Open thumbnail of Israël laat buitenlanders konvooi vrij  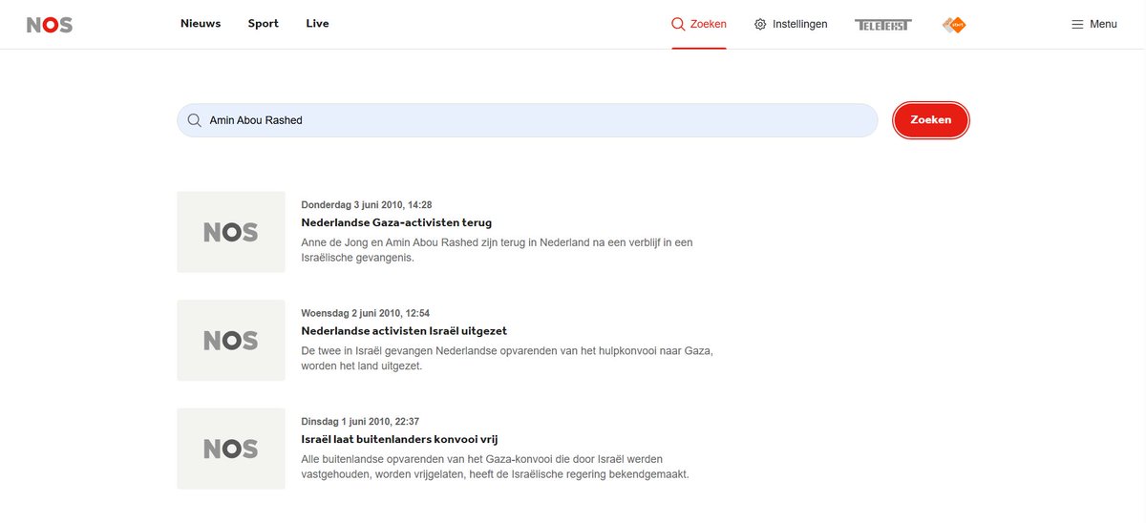(231, 449)
